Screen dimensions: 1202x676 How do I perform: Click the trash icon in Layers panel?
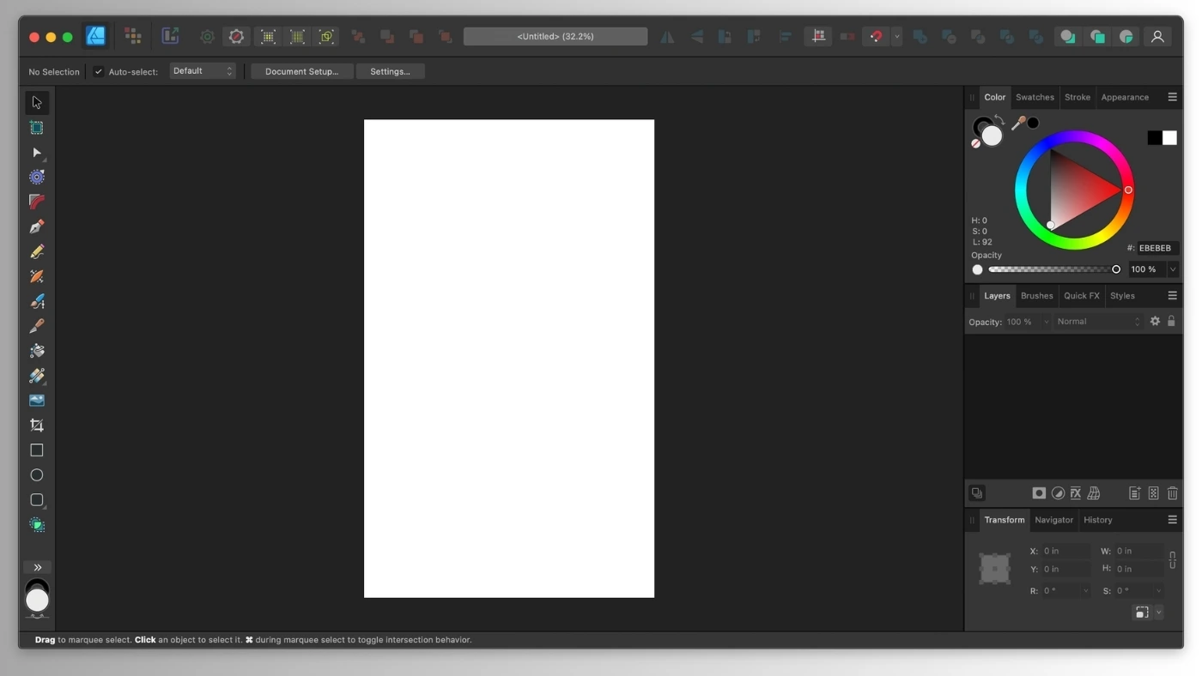coord(1172,493)
